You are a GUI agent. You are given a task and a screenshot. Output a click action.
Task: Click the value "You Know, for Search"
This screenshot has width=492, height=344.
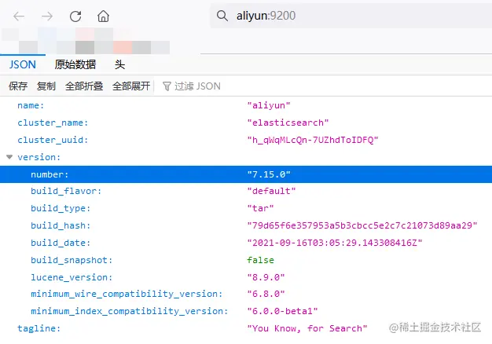tap(307, 328)
